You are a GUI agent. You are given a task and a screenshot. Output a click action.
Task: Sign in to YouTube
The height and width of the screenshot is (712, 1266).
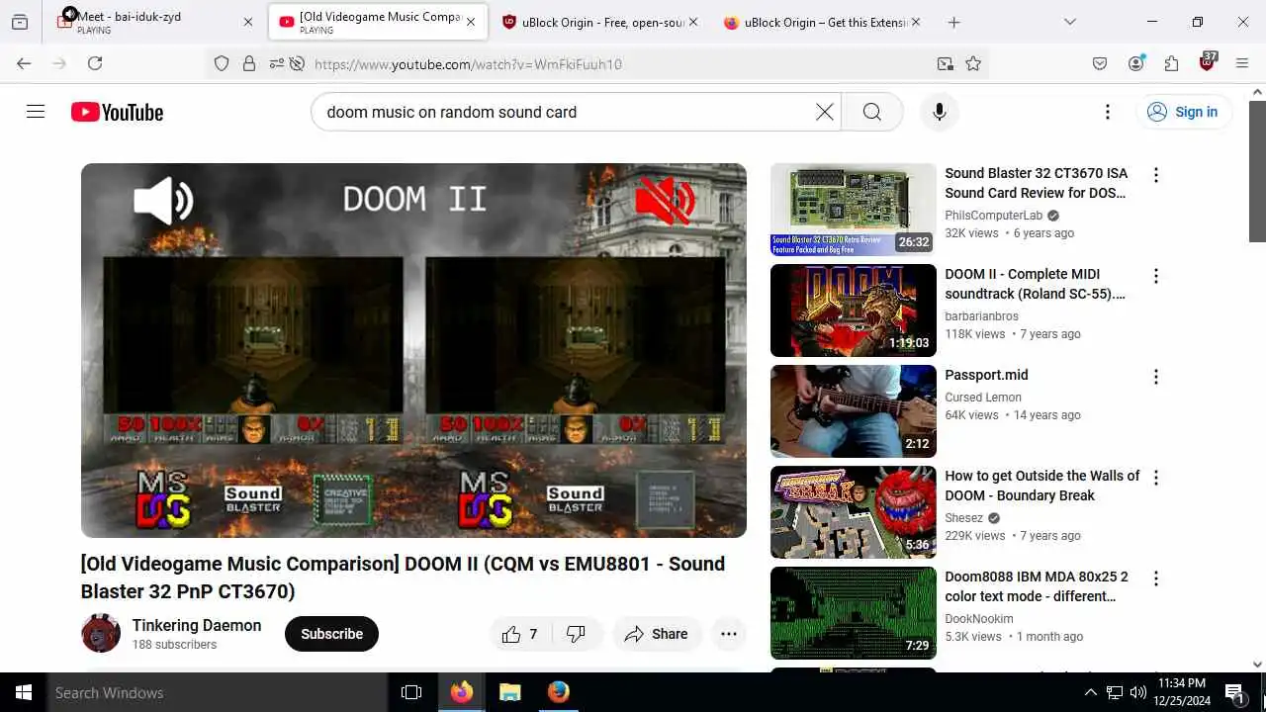click(1183, 112)
